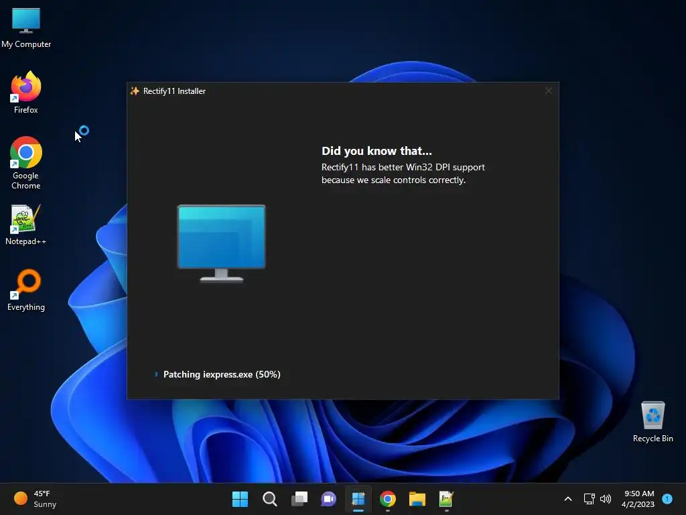
Task: Click the 'Rectify11 Installer' window title text
Action: pos(175,91)
